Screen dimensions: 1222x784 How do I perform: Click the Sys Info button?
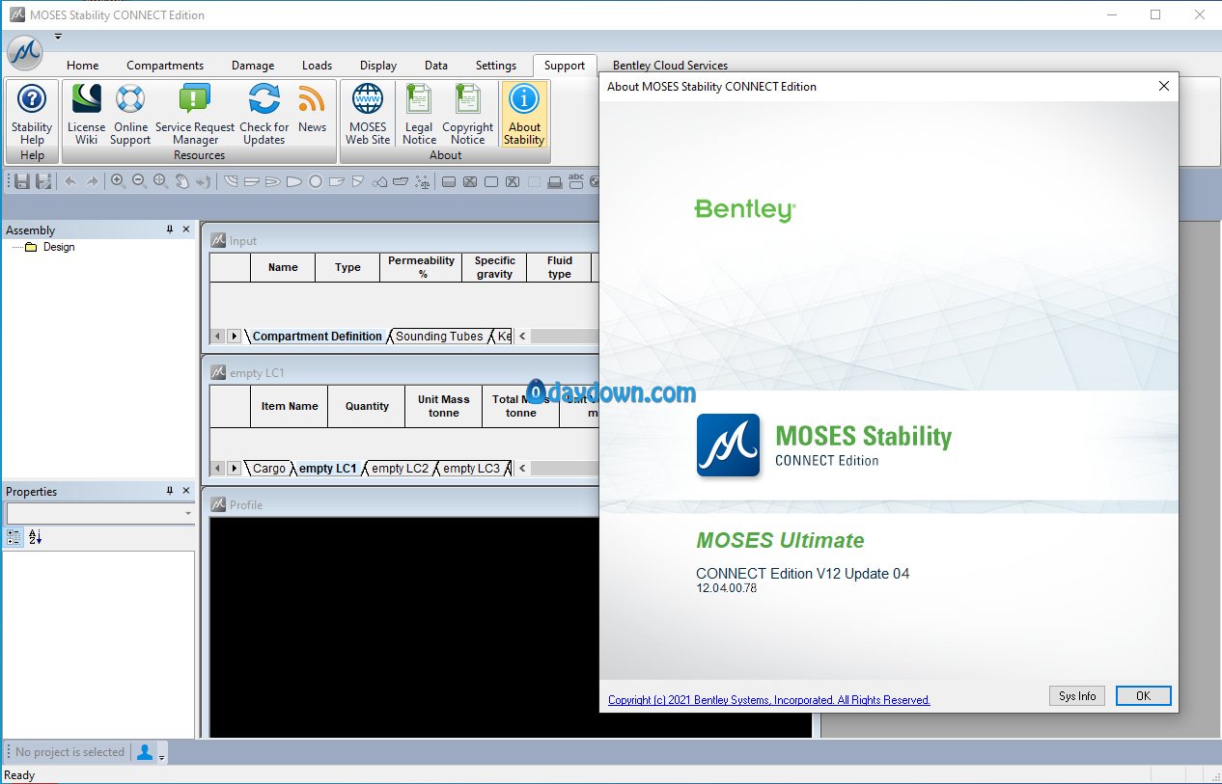[x=1077, y=696]
